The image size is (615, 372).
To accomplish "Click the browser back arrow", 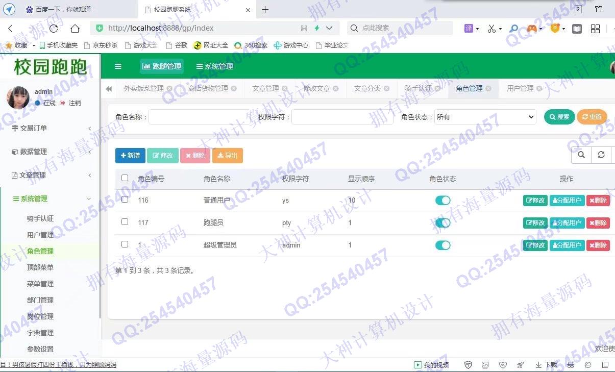I will [11, 29].
